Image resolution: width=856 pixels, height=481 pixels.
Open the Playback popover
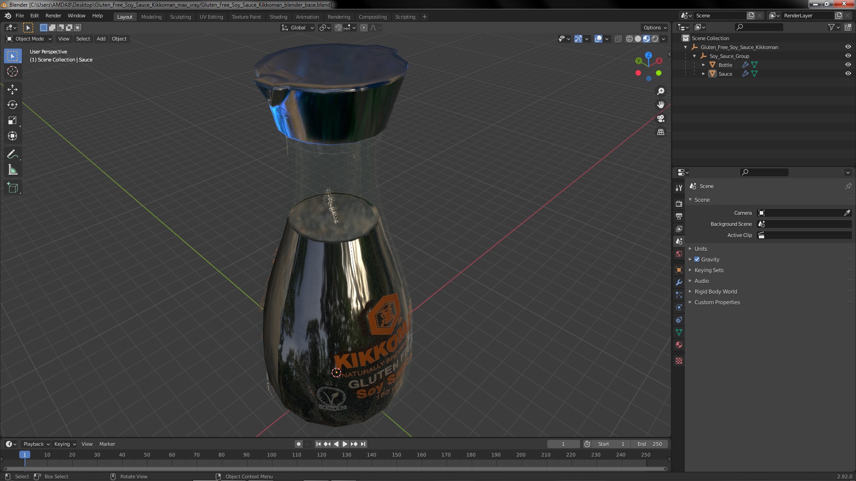(x=36, y=444)
